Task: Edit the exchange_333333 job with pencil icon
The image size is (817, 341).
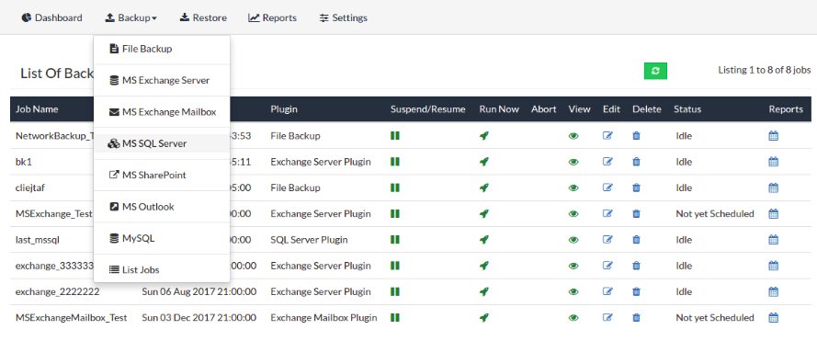Action: (607, 266)
